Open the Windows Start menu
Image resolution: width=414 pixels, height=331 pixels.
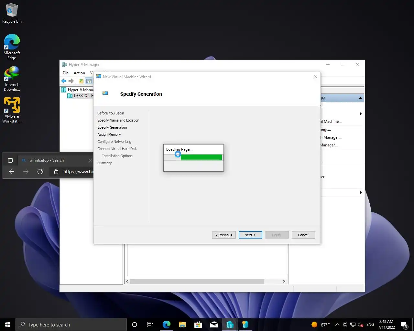pyautogui.click(x=8, y=325)
